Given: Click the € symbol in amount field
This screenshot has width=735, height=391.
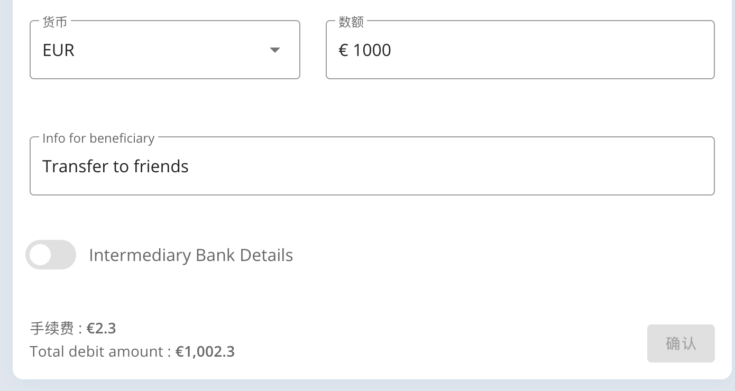Looking at the screenshot, I should coord(343,50).
